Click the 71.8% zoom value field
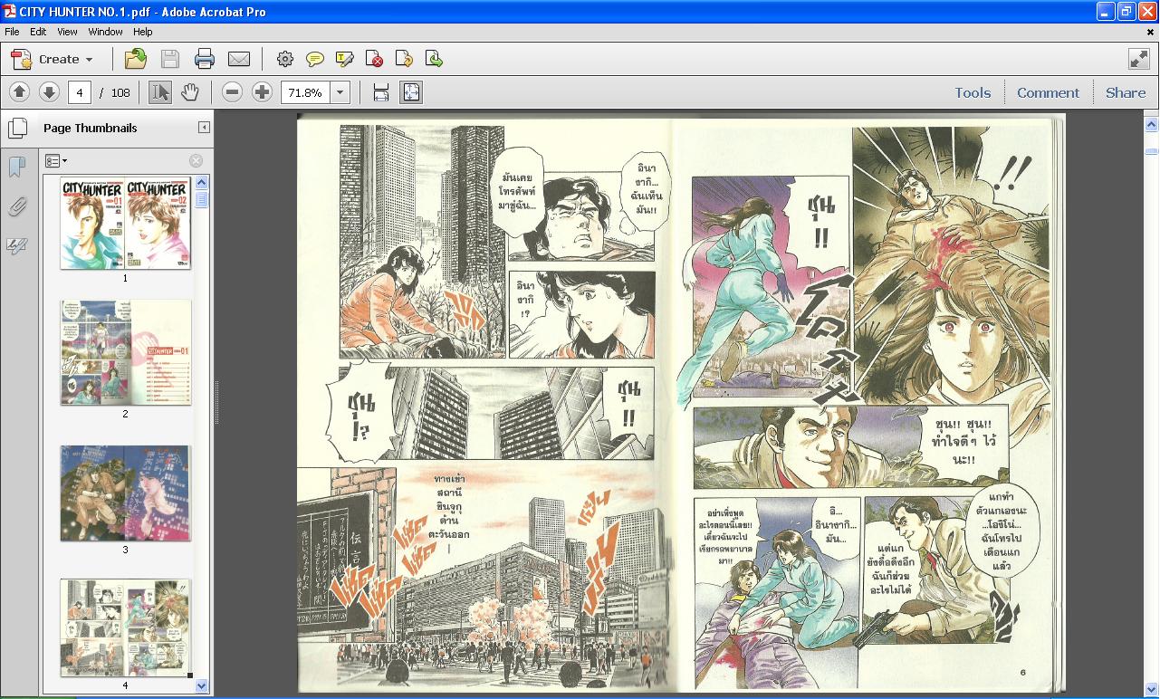 pyautogui.click(x=306, y=92)
